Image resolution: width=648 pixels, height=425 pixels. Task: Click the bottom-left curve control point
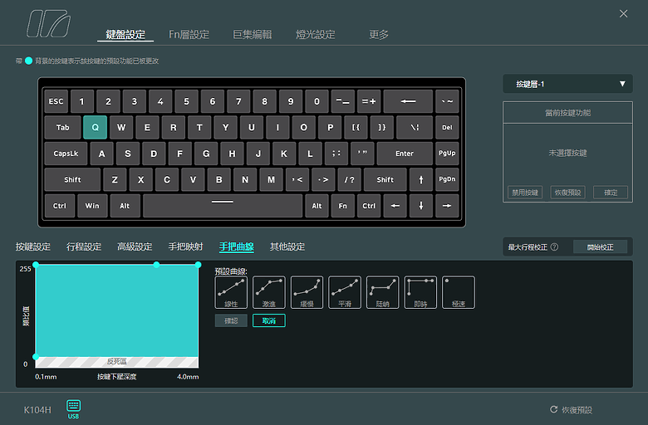click(36, 356)
